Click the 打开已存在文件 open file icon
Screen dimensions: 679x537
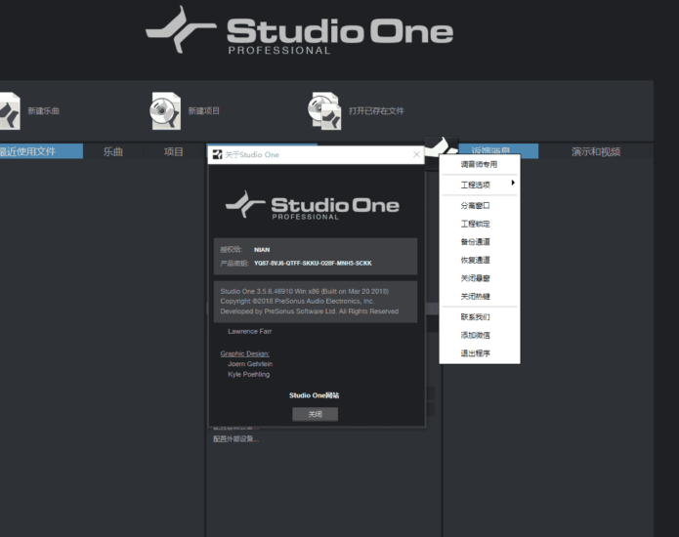click(x=324, y=111)
